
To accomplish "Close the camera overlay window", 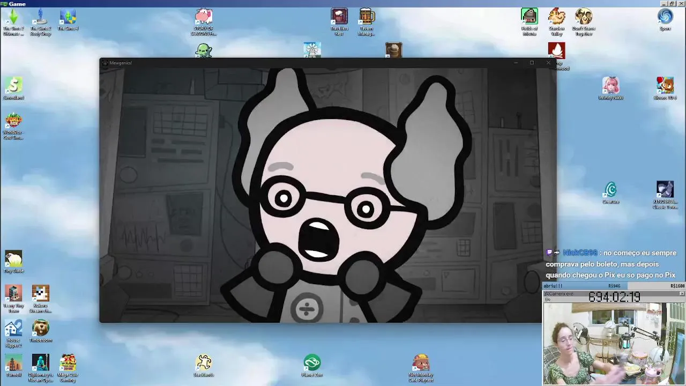I will 682,294.
